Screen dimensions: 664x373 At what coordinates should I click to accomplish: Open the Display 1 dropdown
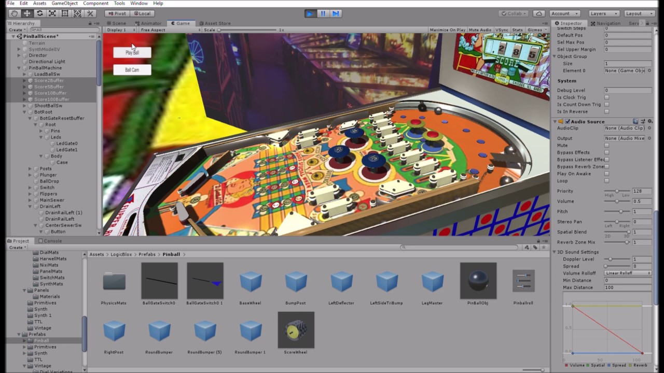coord(120,30)
